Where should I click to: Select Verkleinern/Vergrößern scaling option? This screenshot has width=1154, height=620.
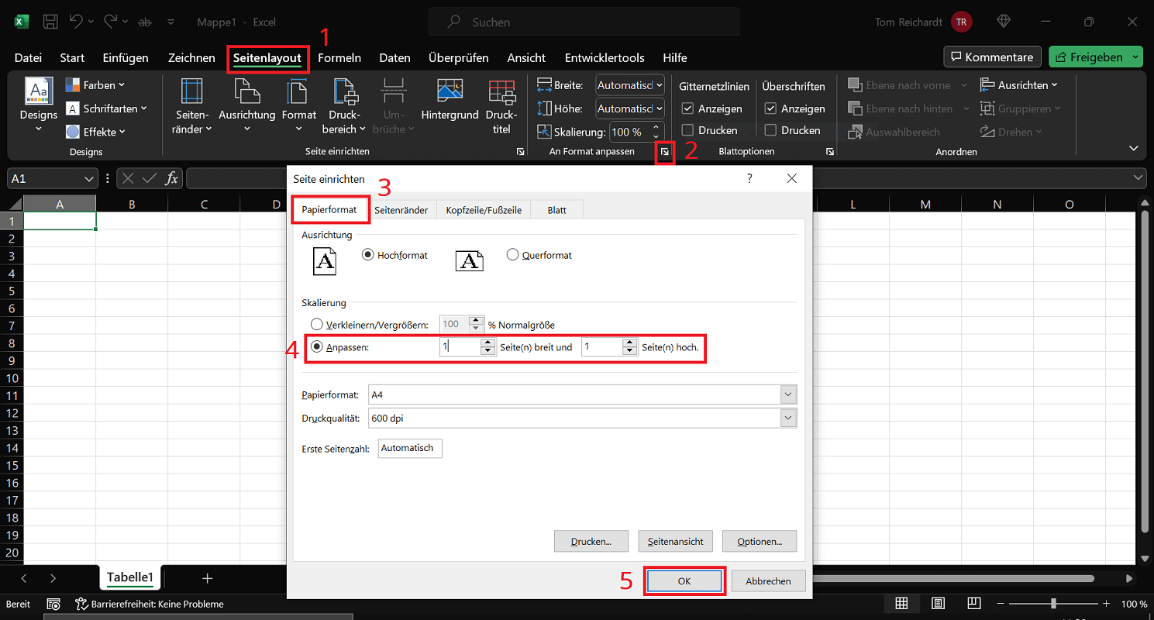[x=317, y=325]
